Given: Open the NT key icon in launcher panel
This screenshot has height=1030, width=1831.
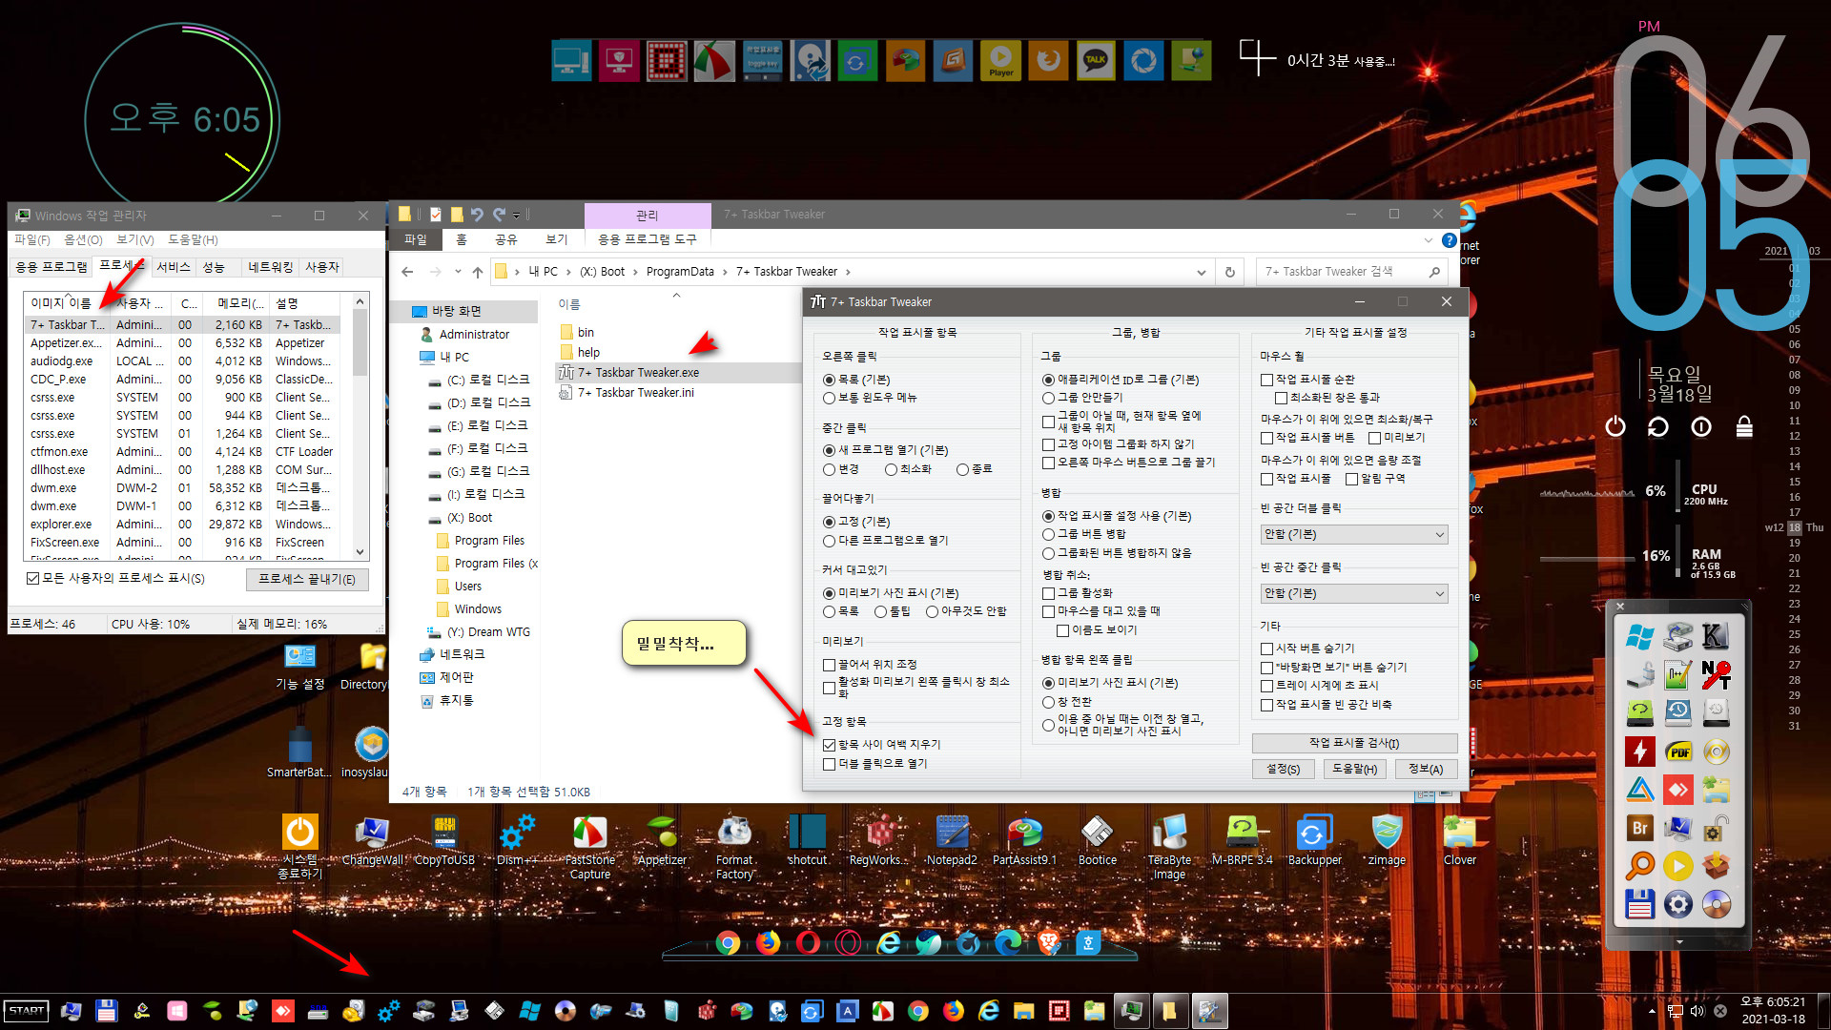Looking at the screenshot, I should click(x=1717, y=675).
